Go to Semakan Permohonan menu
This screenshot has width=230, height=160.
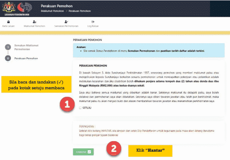tap(66, 26)
